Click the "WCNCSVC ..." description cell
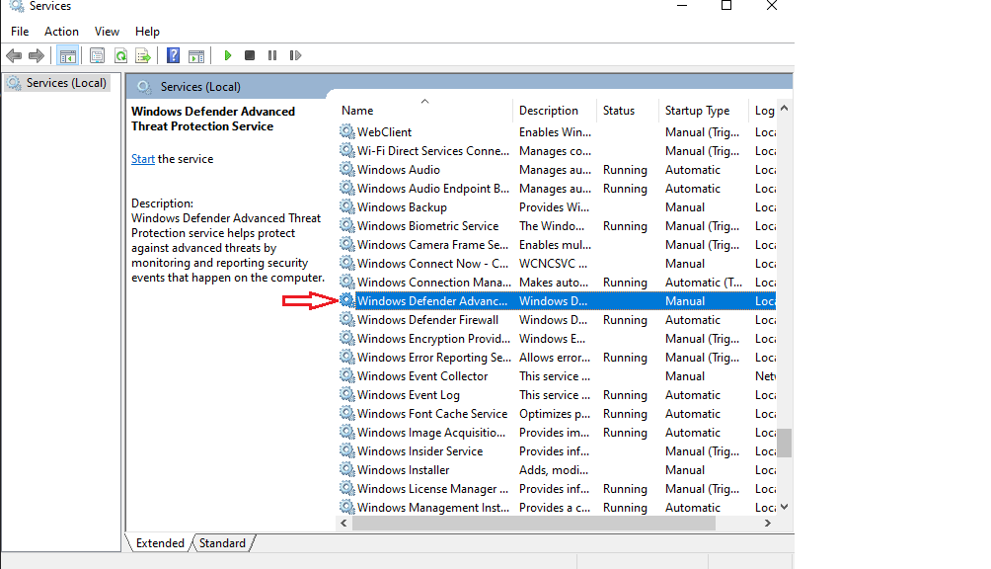991x569 pixels. [553, 263]
